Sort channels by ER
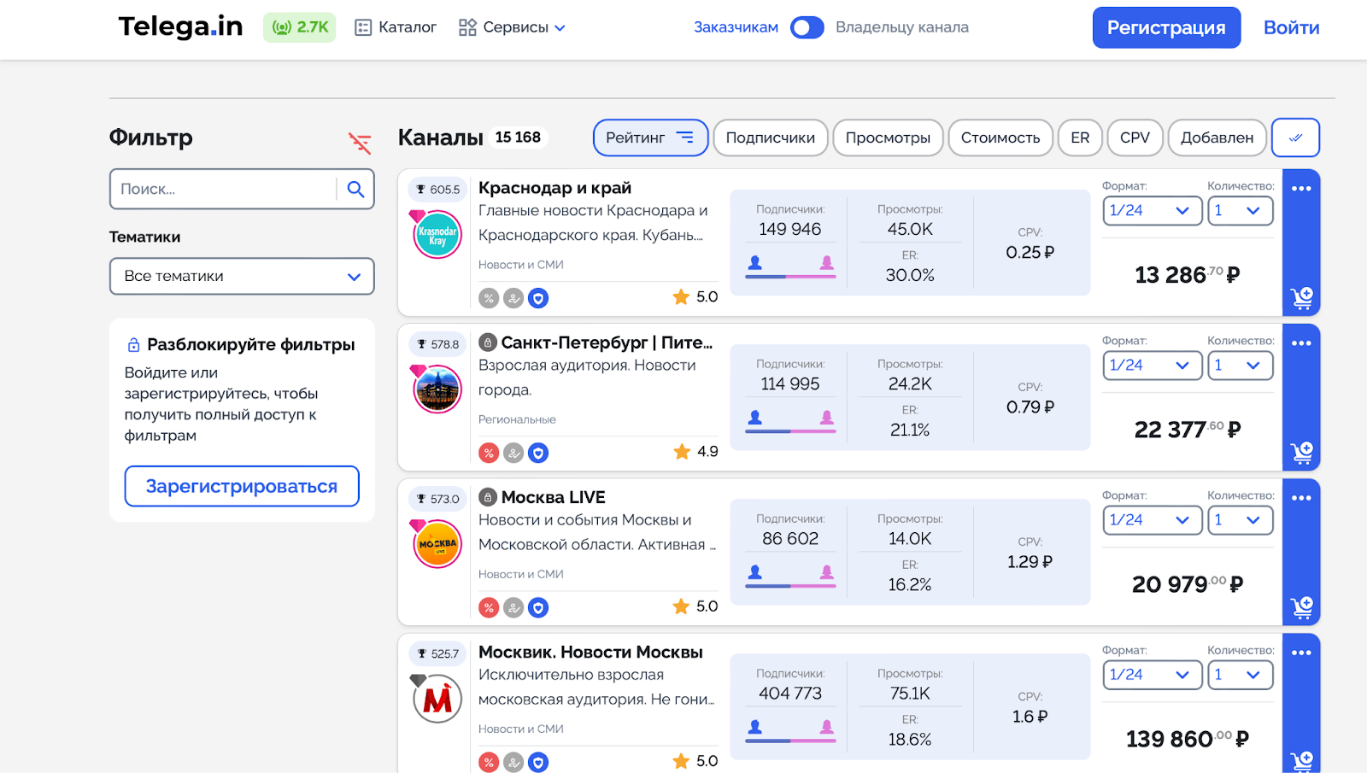Viewport: 1367px width, 773px height. point(1080,138)
